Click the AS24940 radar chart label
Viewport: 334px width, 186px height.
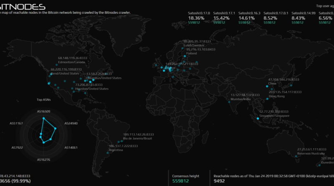tap(71, 124)
